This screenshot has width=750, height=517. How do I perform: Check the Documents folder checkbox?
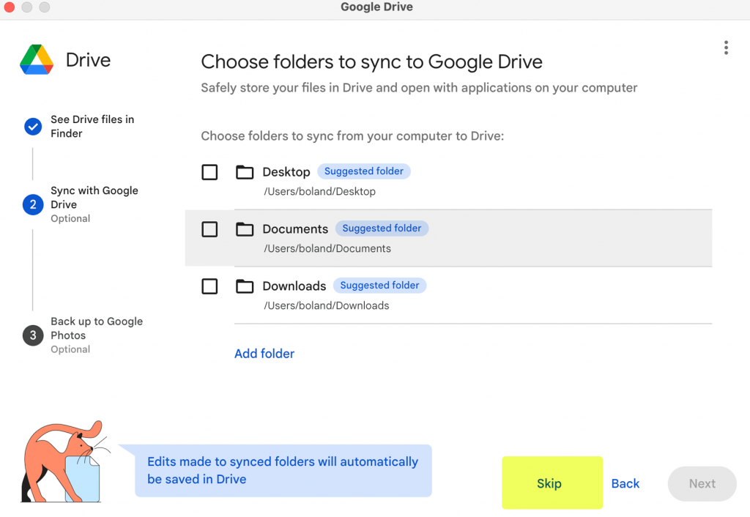(209, 229)
